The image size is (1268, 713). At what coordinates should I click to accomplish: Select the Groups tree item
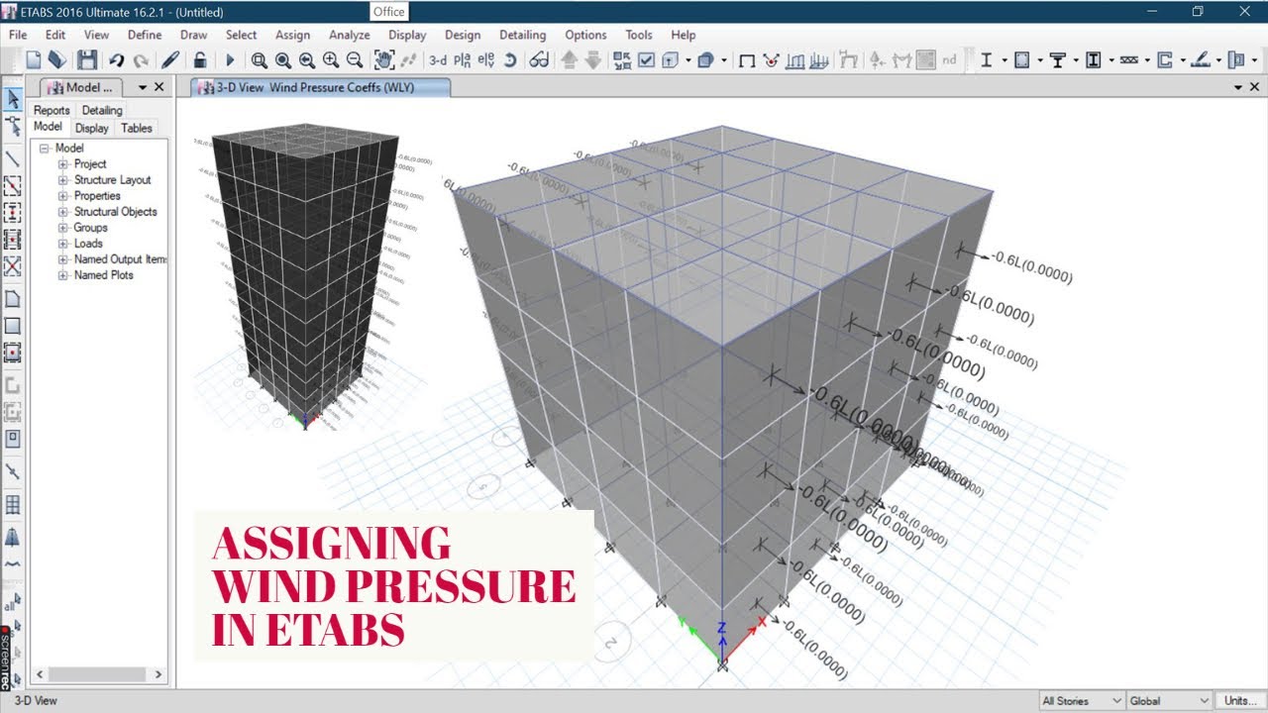tap(91, 228)
